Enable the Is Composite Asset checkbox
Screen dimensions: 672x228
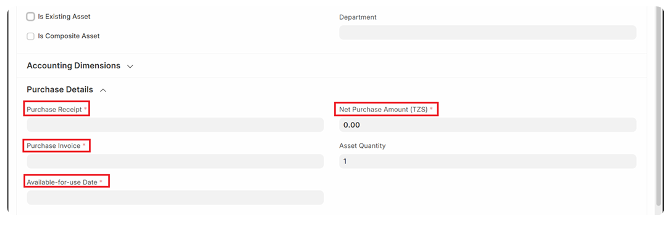[x=30, y=36]
